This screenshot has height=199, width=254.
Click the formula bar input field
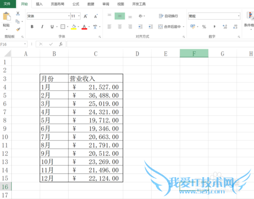[x=160, y=44]
